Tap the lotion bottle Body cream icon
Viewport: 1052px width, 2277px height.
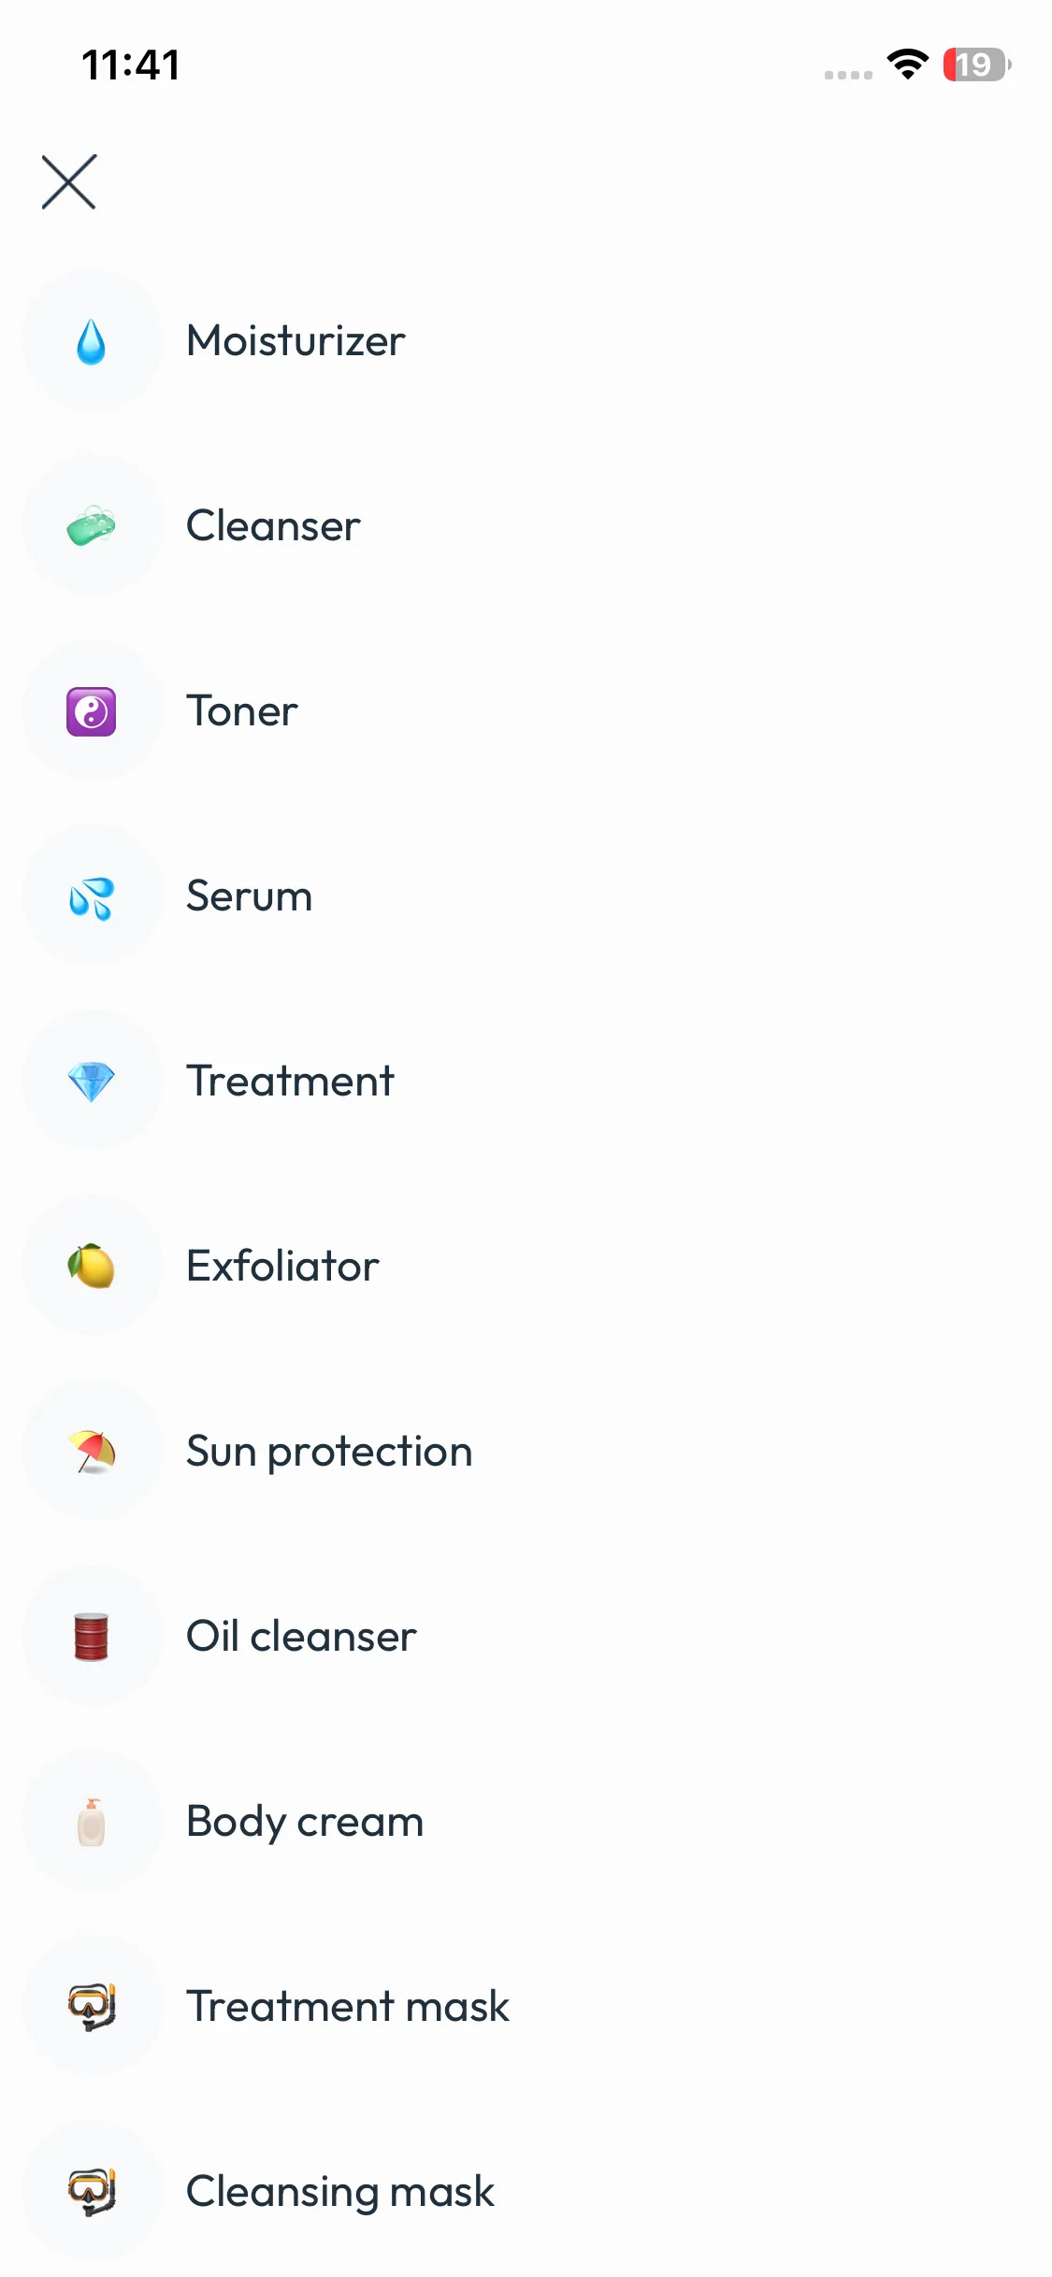92,1822
